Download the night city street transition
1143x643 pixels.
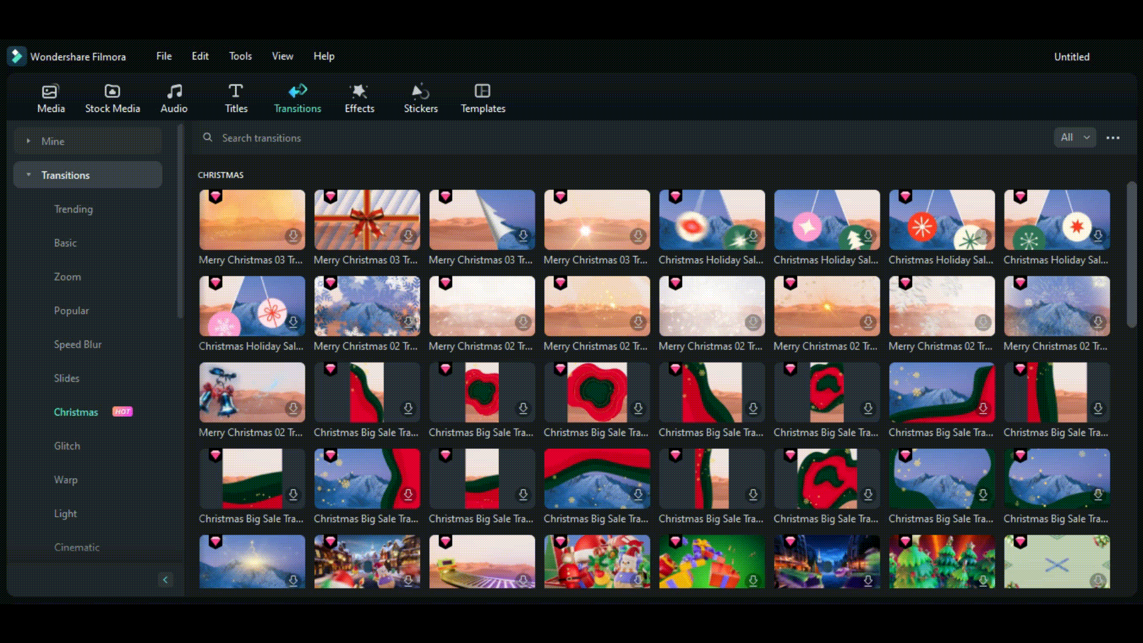click(x=868, y=580)
